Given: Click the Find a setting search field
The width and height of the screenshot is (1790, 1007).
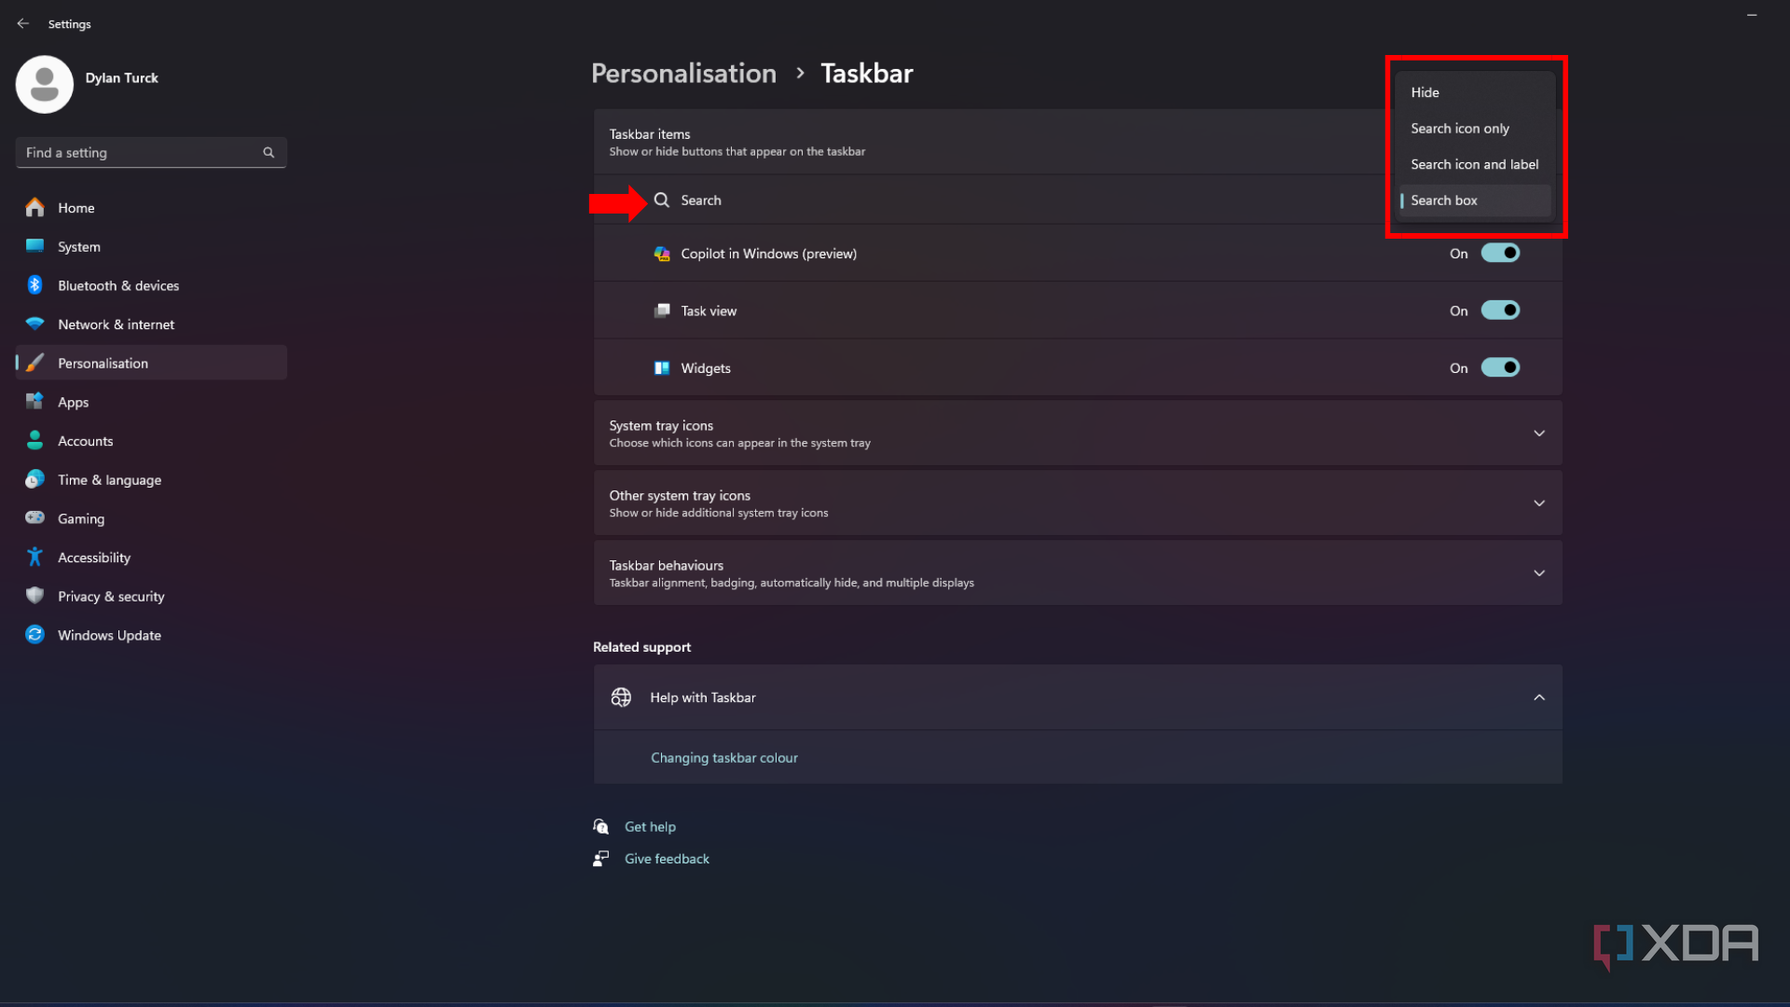Looking at the screenshot, I should 140,152.
